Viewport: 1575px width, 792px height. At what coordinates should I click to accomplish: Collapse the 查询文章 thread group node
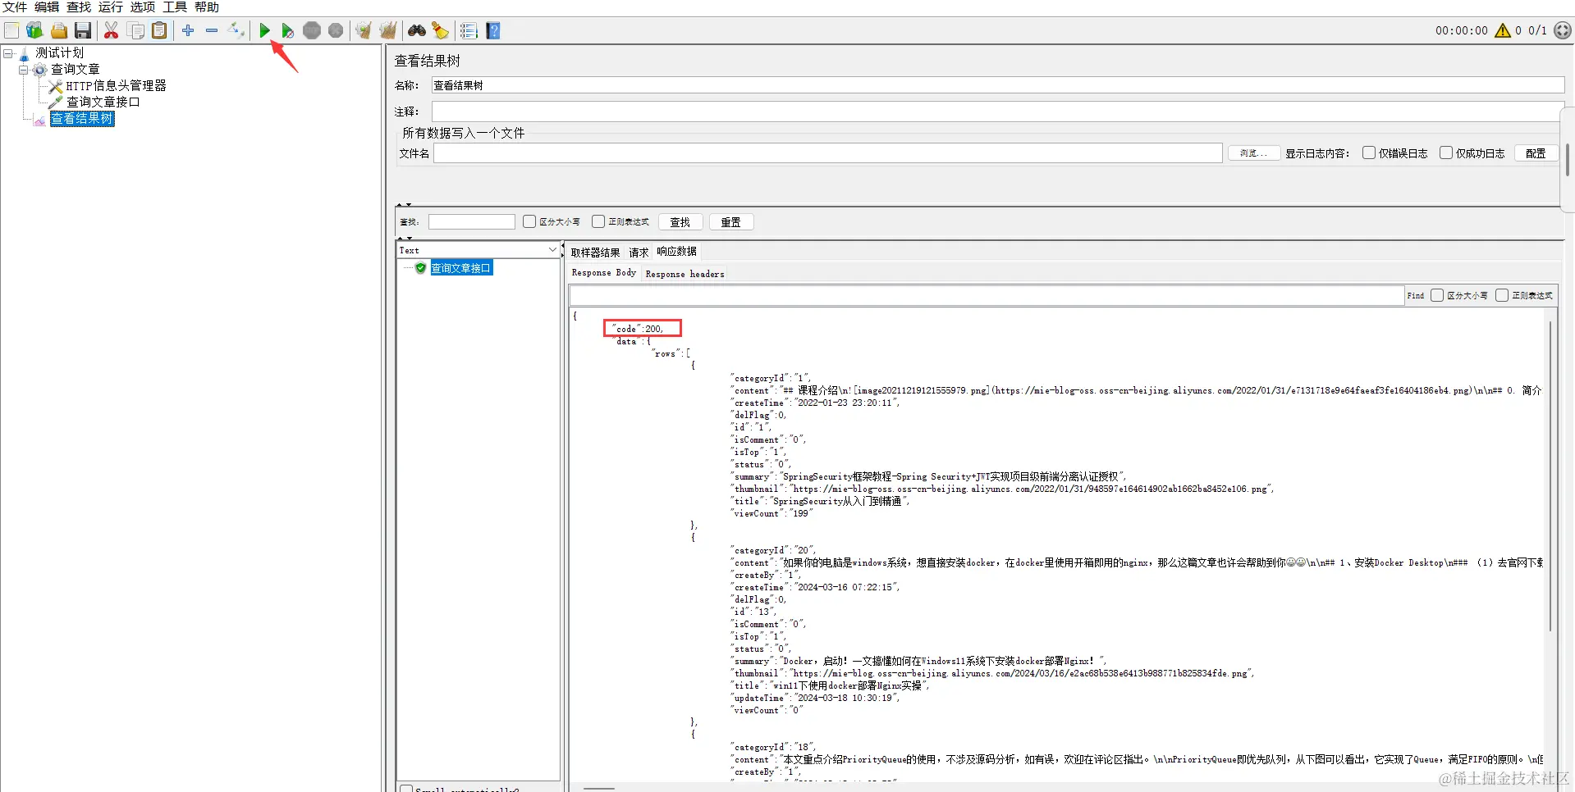pyautogui.click(x=24, y=70)
